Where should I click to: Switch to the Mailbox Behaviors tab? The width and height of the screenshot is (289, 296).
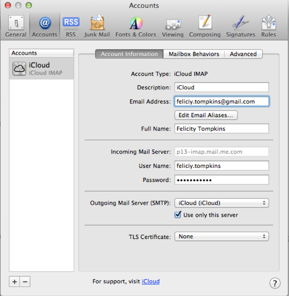coord(194,54)
